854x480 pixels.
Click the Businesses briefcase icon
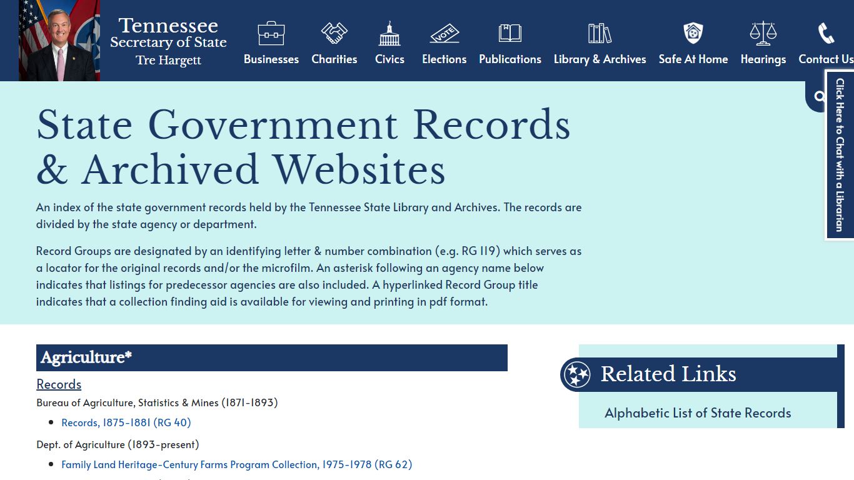click(x=271, y=33)
